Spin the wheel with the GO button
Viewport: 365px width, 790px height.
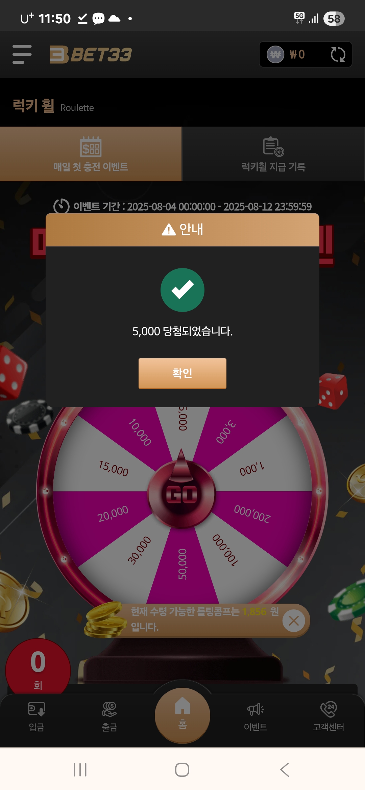click(182, 494)
